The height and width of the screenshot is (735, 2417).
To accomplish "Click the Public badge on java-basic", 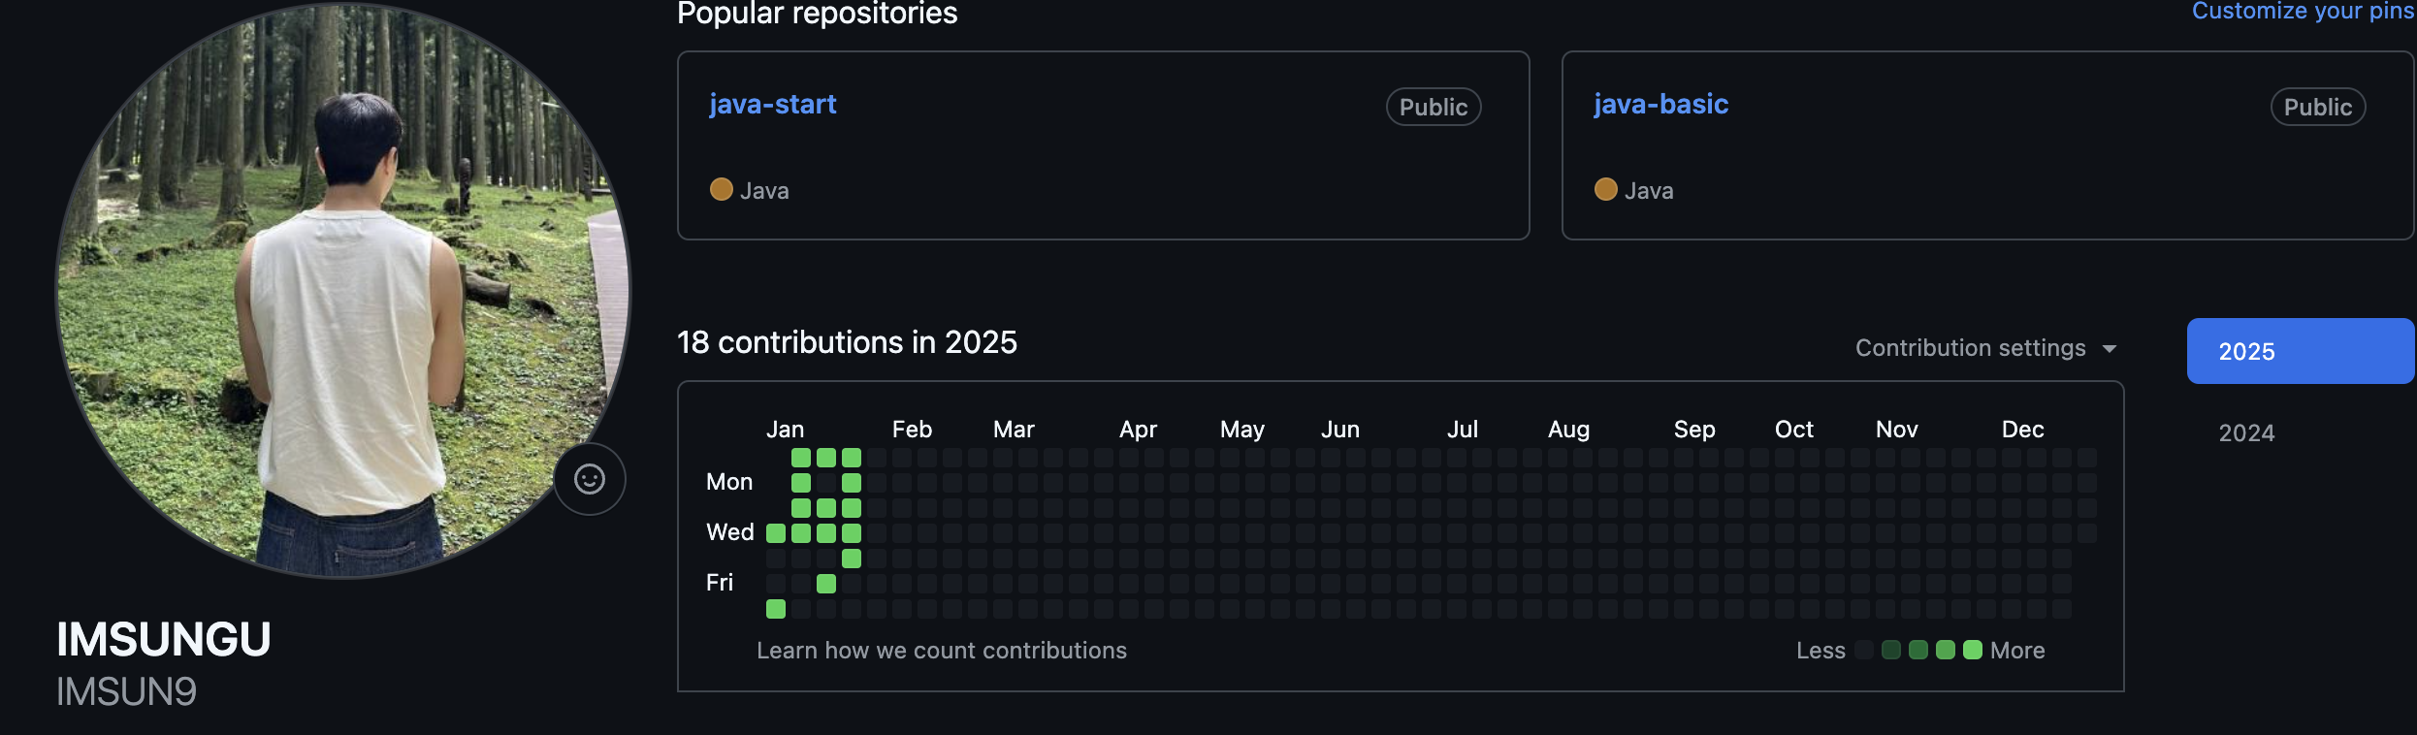I will click(2317, 107).
